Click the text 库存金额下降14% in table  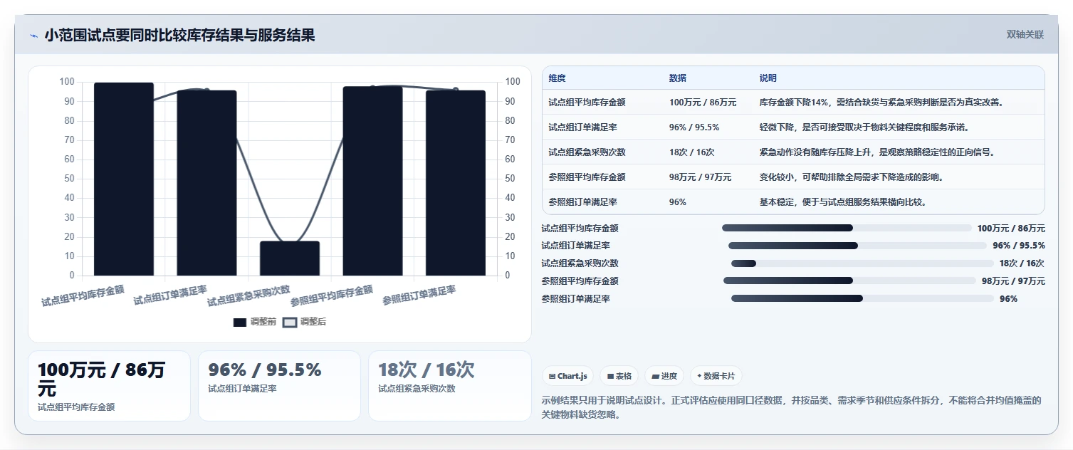pyautogui.click(x=793, y=103)
